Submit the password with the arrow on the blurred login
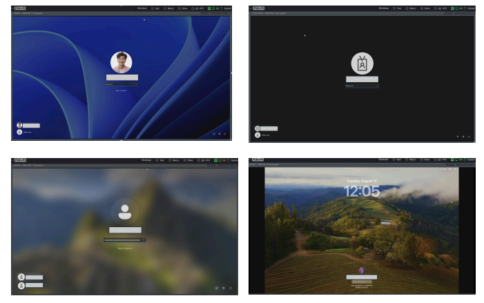This screenshot has height=303, width=484. click(x=143, y=240)
